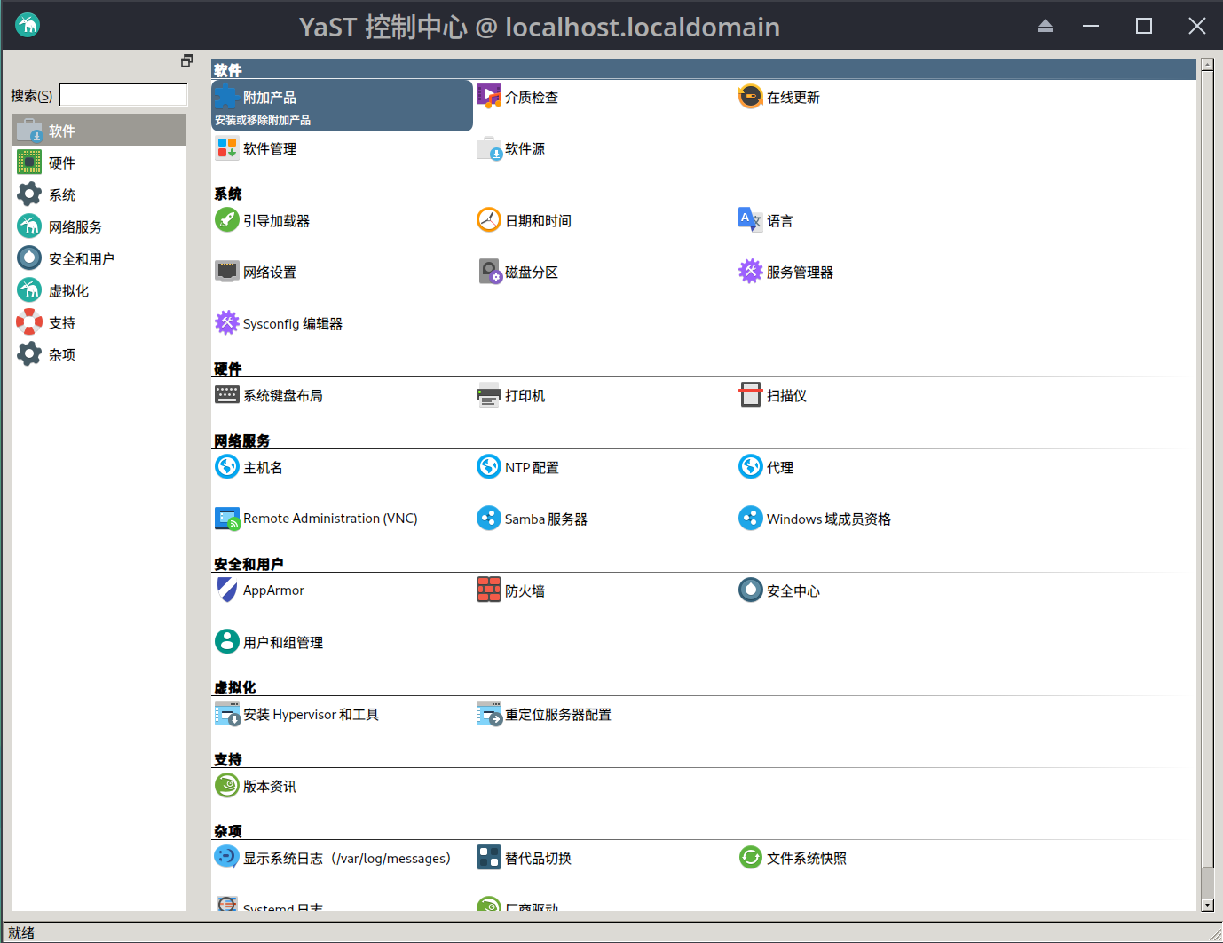Open Windows 域成员资格 icon
Viewport: 1223px width, 943px height.
click(751, 518)
